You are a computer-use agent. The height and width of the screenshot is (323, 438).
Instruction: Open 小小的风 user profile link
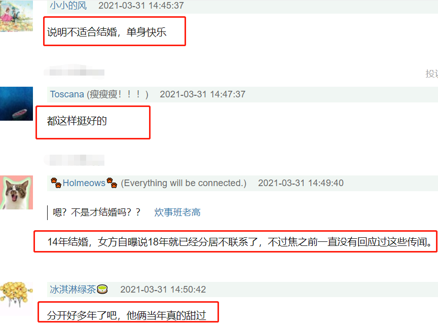click(68, 5)
